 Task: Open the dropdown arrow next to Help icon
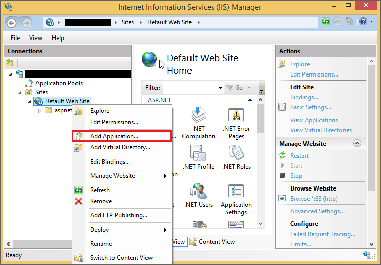point(372,22)
